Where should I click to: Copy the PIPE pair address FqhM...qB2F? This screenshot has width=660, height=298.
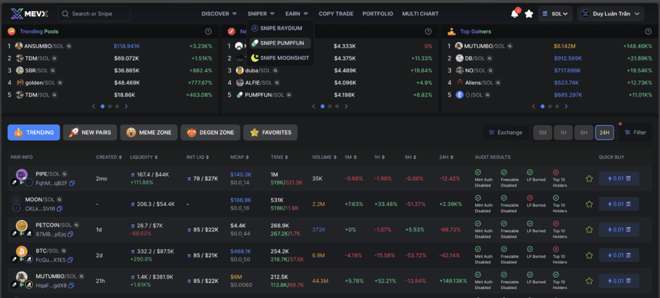(72, 183)
